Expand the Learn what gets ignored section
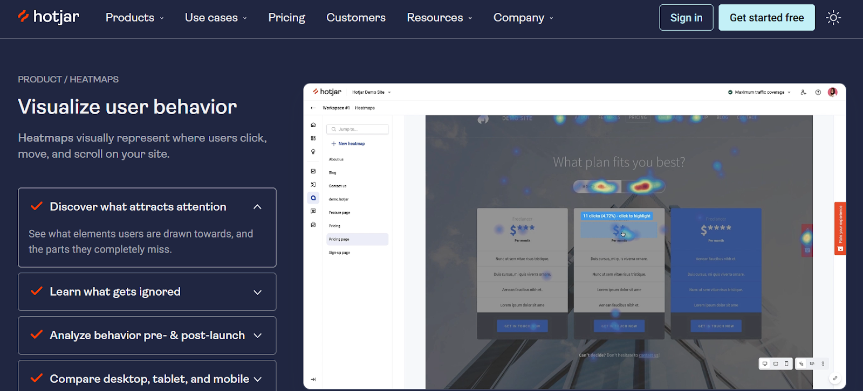Image resolution: width=863 pixels, height=391 pixels. tap(147, 292)
